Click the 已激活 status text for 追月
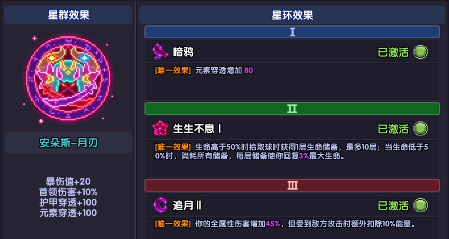Screen dimensions: 449x239 click(393, 206)
